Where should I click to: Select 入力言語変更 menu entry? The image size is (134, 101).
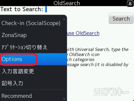[33, 71]
